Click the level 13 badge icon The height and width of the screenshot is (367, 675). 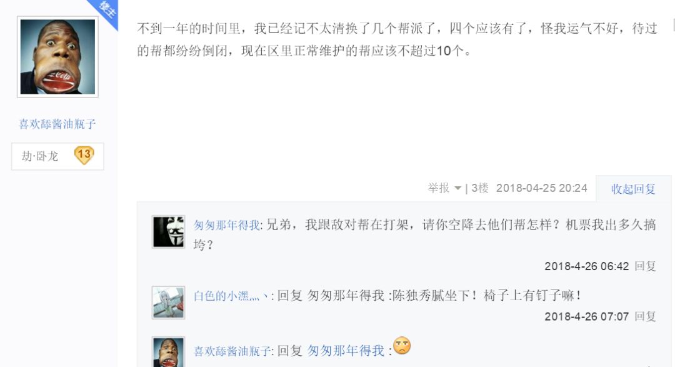click(x=84, y=155)
